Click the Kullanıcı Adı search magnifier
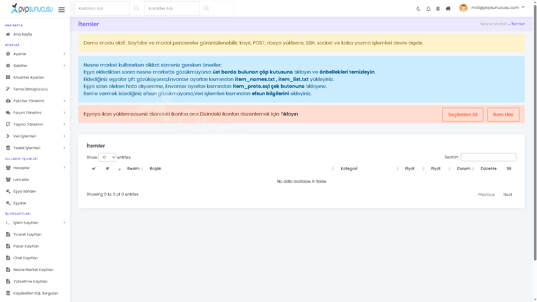This screenshot has height=302, width=537. 137,8
